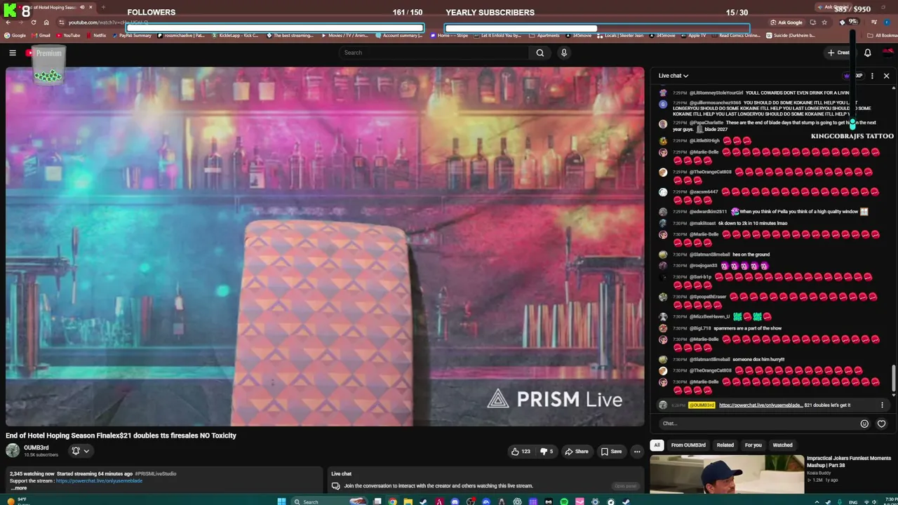Click the Ask Google button in address bar
This screenshot has width=898, height=505.
[786, 22]
